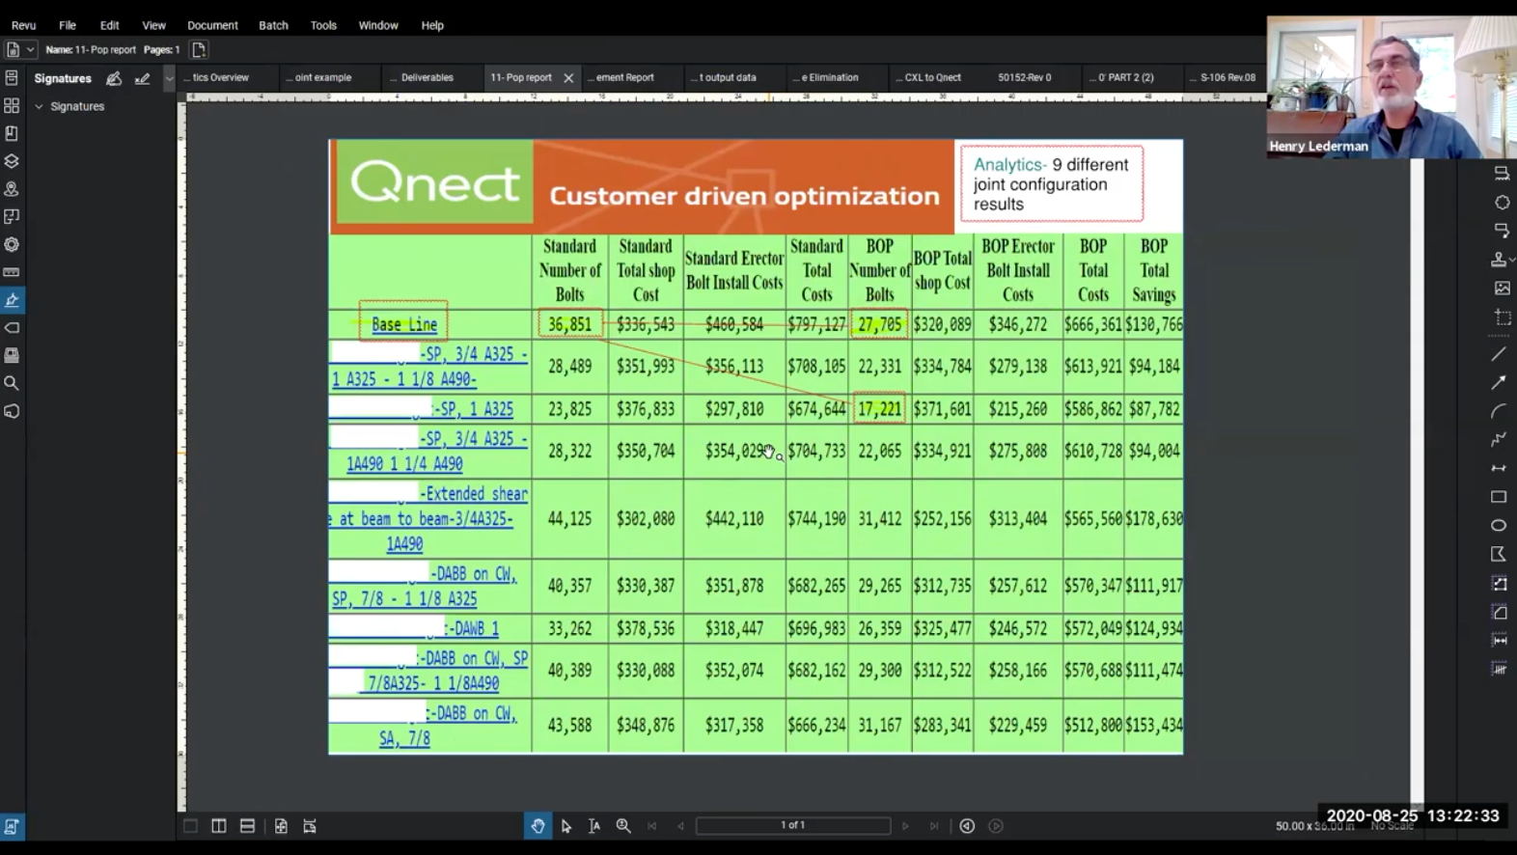Select the Stamp tool
This screenshot has height=855, width=1517.
tap(1499, 260)
